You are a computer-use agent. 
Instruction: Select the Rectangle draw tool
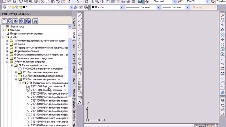coord(80,35)
